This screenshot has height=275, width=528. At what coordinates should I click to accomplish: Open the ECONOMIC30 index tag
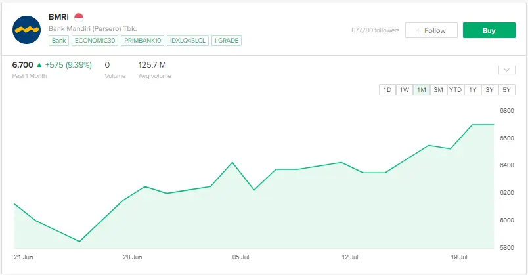point(96,41)
